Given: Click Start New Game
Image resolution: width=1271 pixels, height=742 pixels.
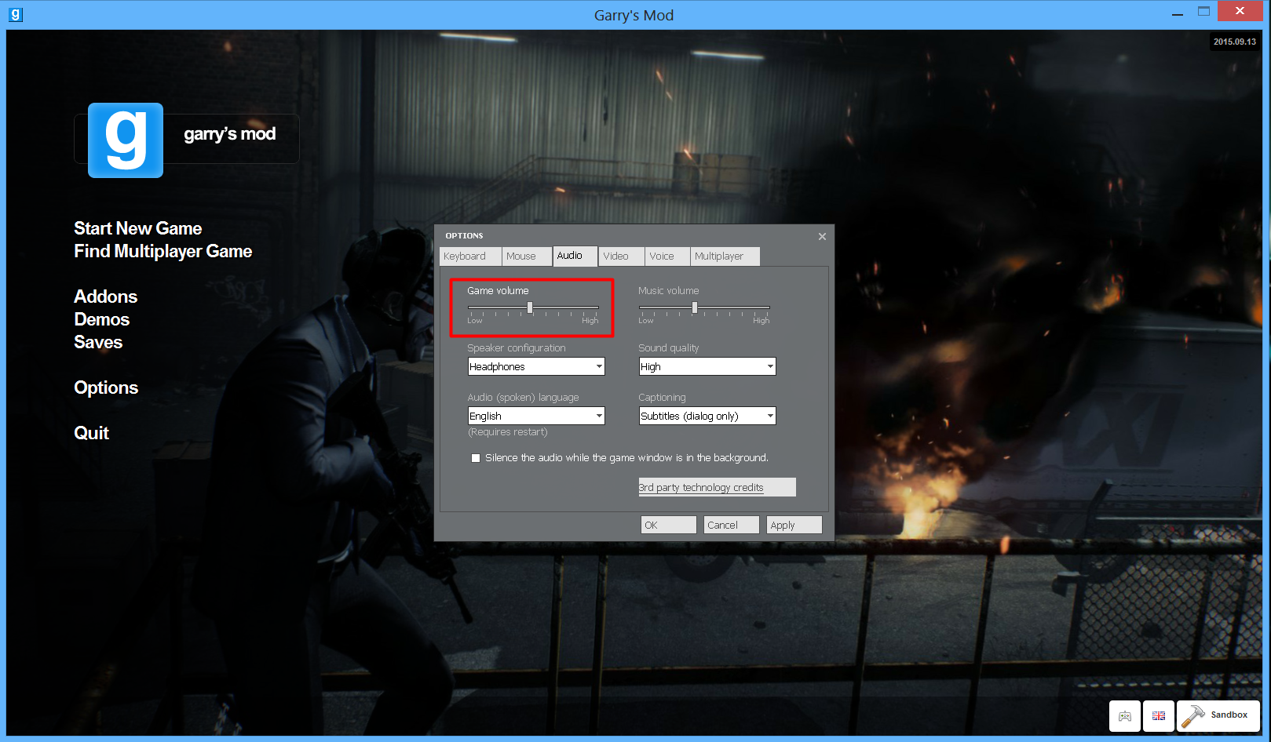Looking at the screenshot, I should tap(138, 228).
